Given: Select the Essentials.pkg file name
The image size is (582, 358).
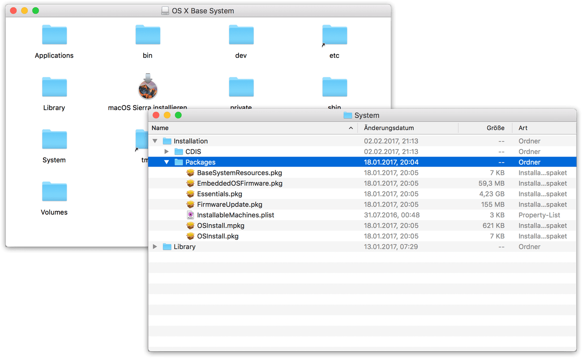Looking at the screenshot, I should click(219, 194).
